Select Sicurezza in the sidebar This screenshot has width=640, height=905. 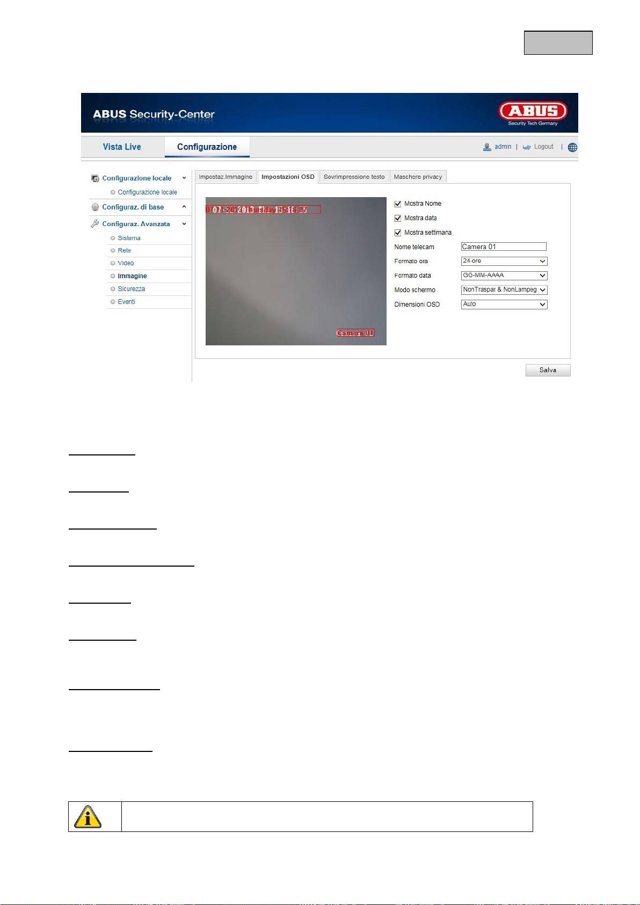pos(131,289)
